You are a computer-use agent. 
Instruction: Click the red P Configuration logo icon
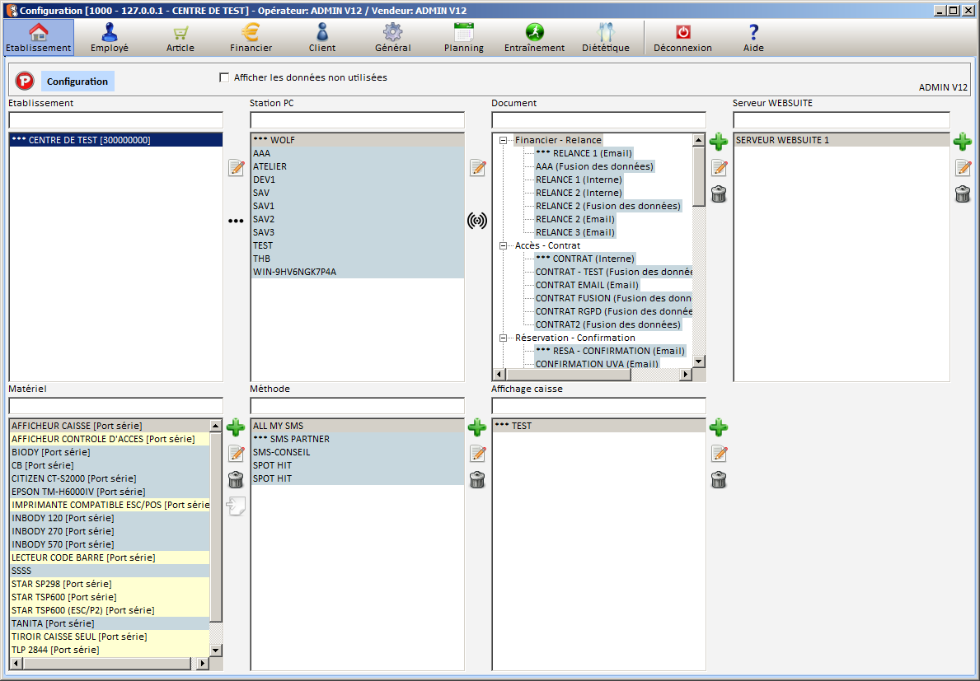[25, 81]
